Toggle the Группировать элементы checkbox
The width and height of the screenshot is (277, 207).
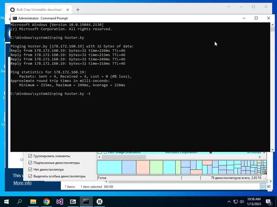(30, 156)
